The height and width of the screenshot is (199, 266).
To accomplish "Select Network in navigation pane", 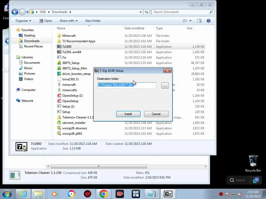I will click(x=27, y=101).
